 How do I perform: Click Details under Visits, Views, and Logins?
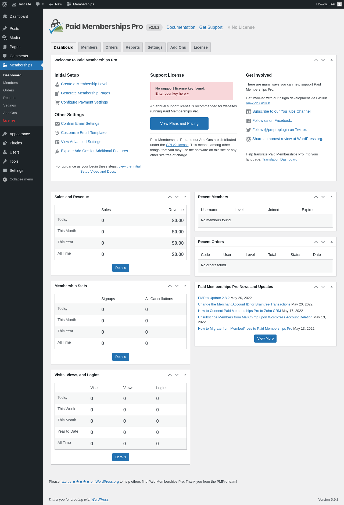click(x=121, y=457)
